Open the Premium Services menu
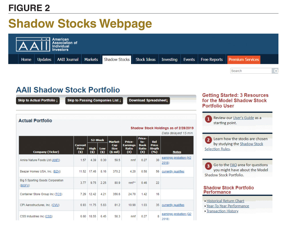Screen dimensions: 285x231 pos(244,59)
